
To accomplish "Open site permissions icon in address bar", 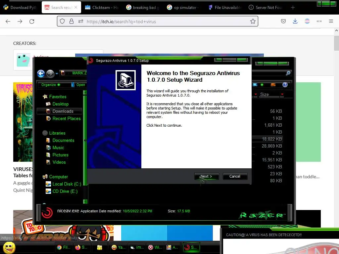I will (x=81, y=21).
